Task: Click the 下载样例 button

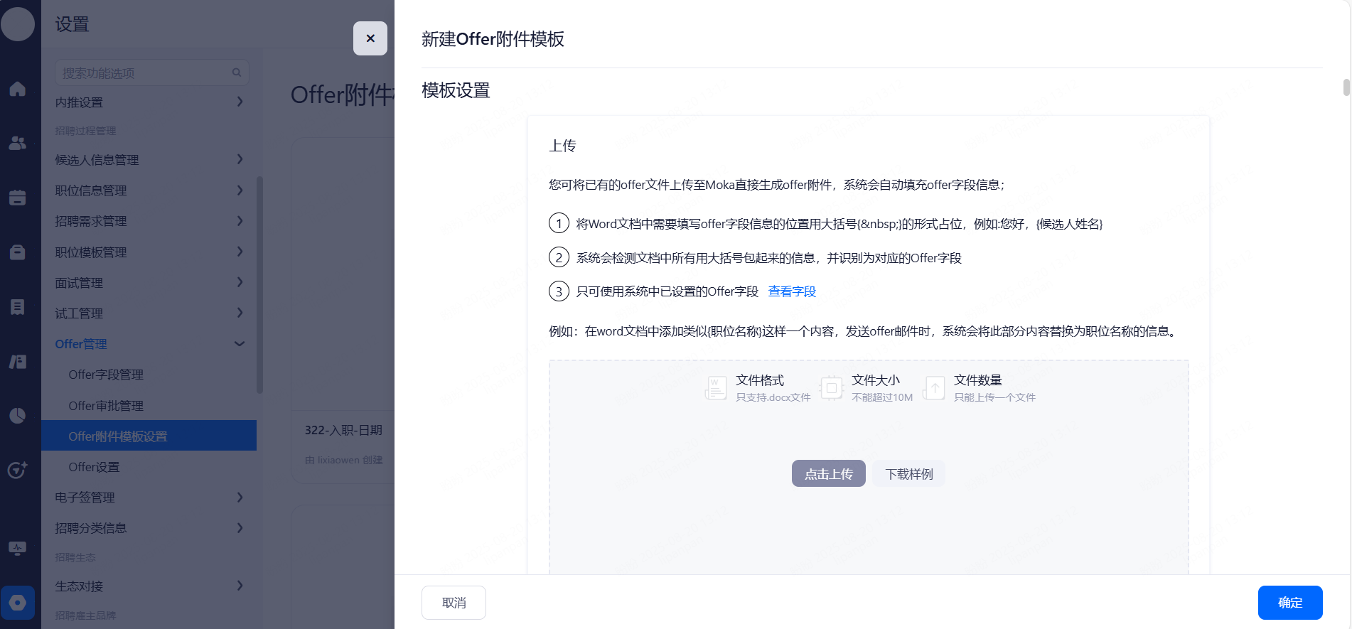Action: point(908,474)
